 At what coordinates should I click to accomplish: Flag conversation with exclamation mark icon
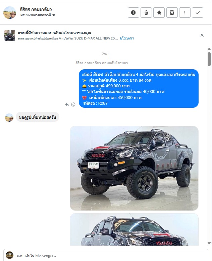coord(185,12)
